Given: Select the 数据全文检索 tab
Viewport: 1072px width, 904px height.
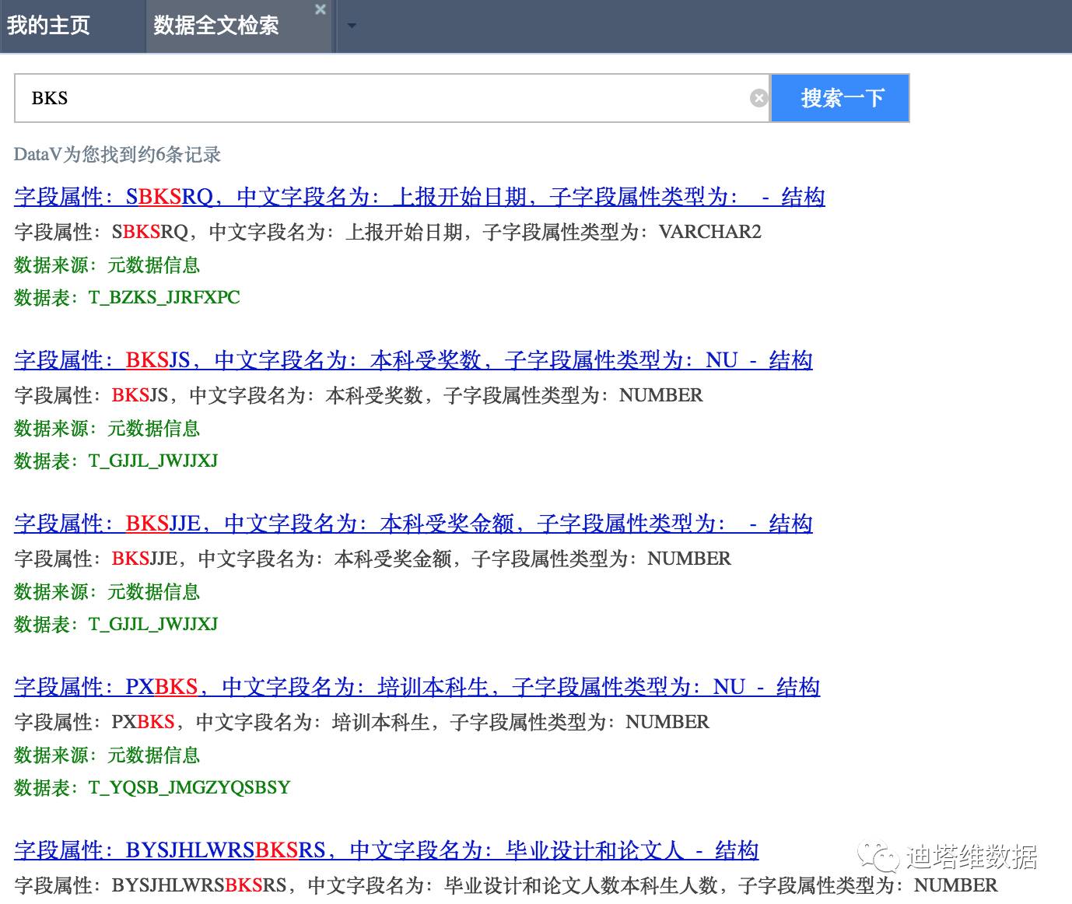Looking at the screenshot, I should click(x=216, y=26).
